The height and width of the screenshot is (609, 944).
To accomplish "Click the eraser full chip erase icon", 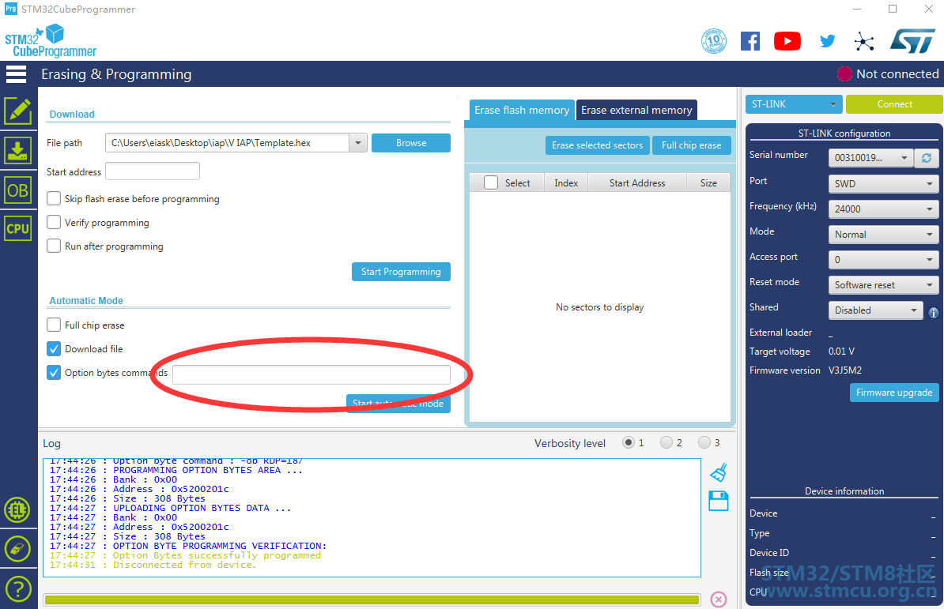I will click(x=17, y=549).
